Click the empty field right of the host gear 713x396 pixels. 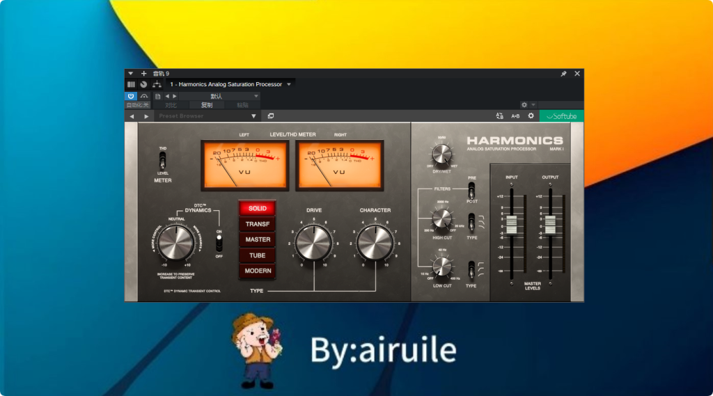coord(561,104)
